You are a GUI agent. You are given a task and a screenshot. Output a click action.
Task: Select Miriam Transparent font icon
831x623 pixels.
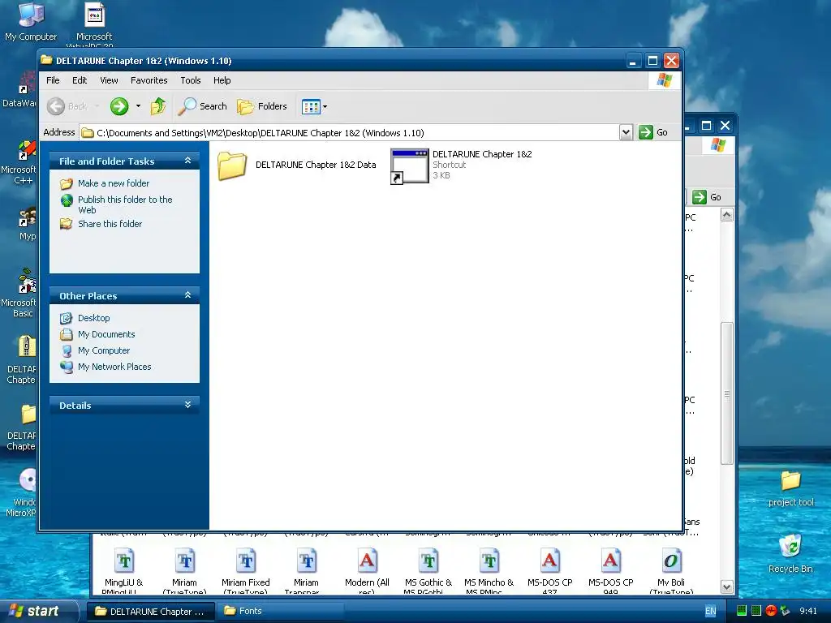tap(306, 571)
